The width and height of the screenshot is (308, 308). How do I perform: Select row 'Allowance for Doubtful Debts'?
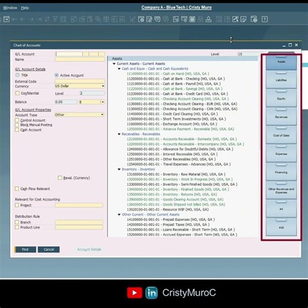click(180, 149)
